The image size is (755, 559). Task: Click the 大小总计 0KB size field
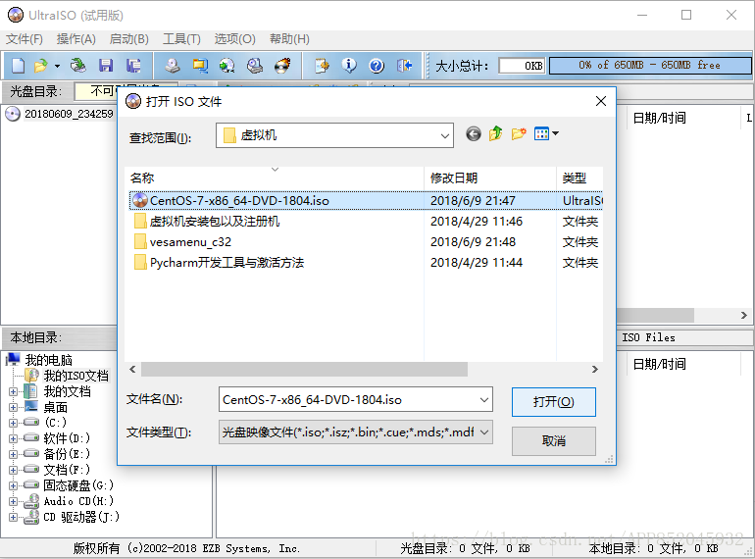[x=522, y=66]
